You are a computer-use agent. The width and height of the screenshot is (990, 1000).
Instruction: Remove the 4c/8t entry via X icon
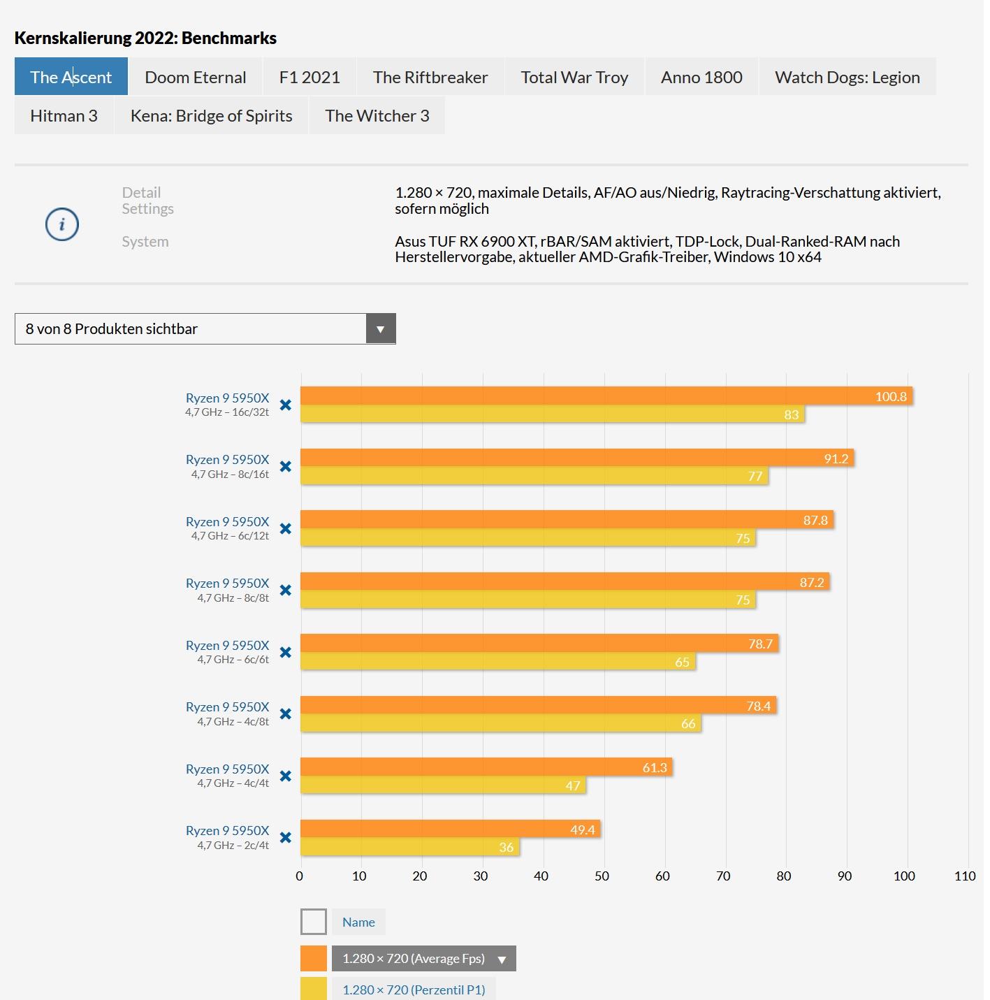tap(285, 713)
